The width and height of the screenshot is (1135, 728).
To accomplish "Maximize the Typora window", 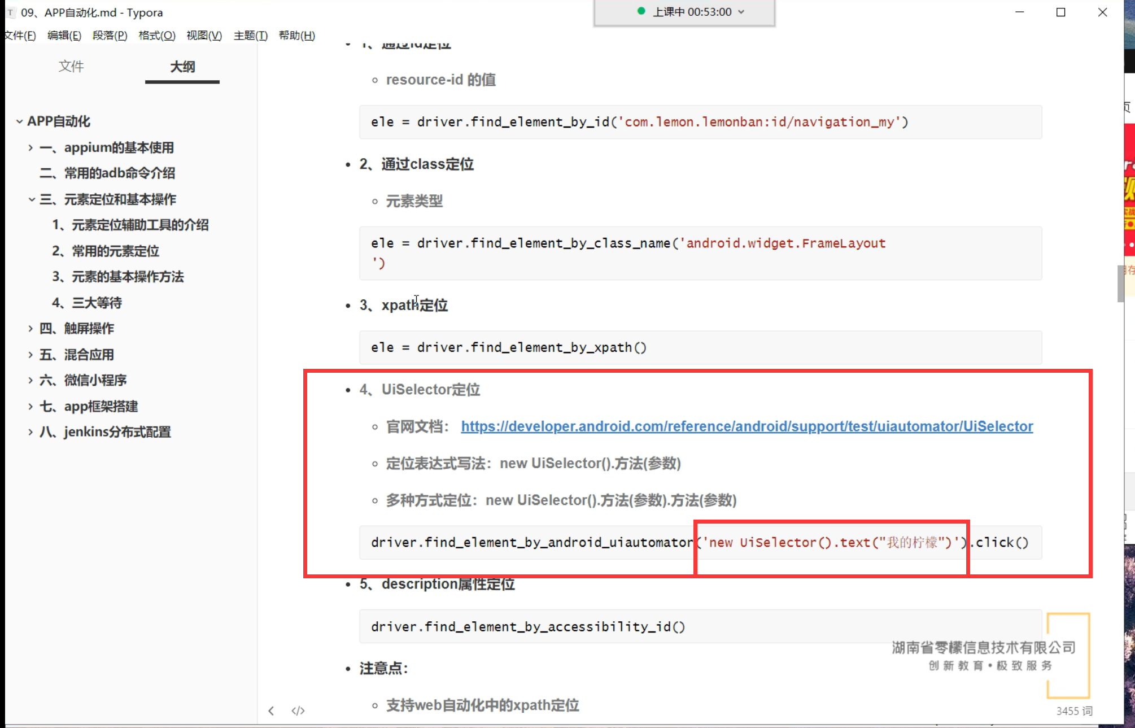I will point(1060,12).
